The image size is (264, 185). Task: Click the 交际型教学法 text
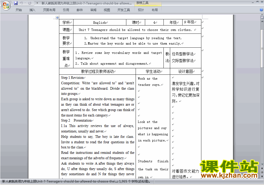(x=183, y=61)
